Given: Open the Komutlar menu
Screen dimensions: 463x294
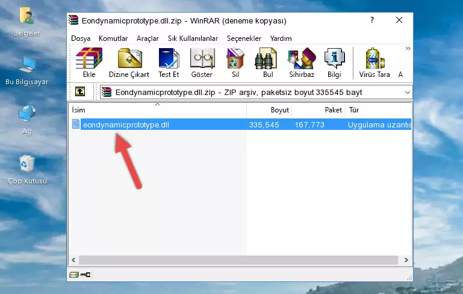Looking at the screenshot, I should click(113, 38).
